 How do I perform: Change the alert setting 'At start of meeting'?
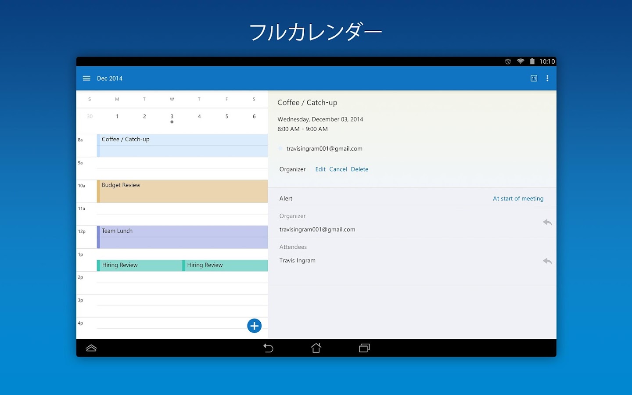click(518, 198)
